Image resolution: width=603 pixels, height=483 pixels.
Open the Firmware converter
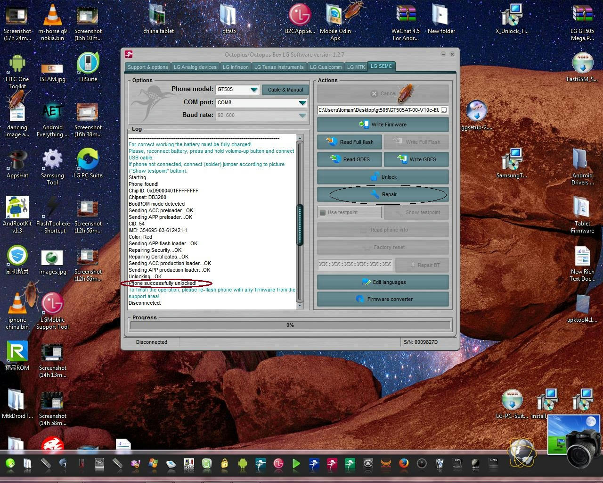[383, 299]
